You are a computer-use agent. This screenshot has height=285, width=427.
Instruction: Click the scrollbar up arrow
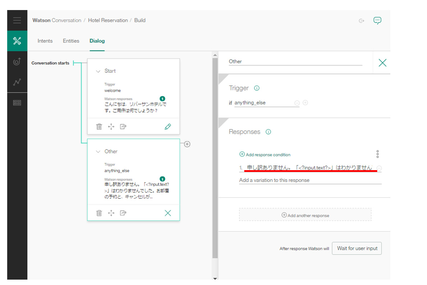coord(215,55)
